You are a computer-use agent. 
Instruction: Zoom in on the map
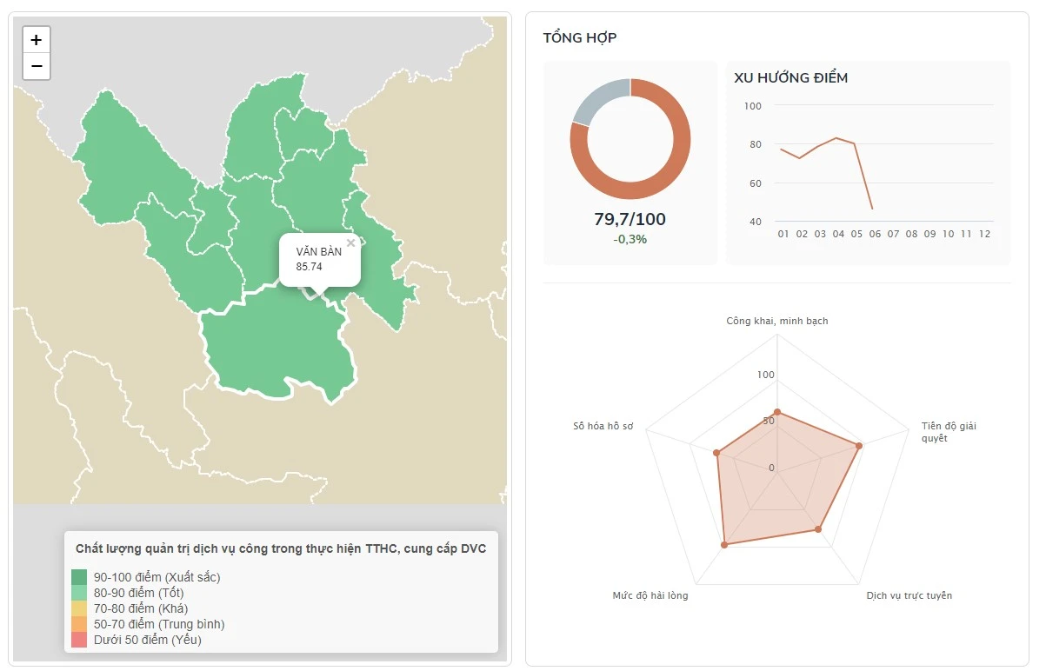(x=37, y=40)
